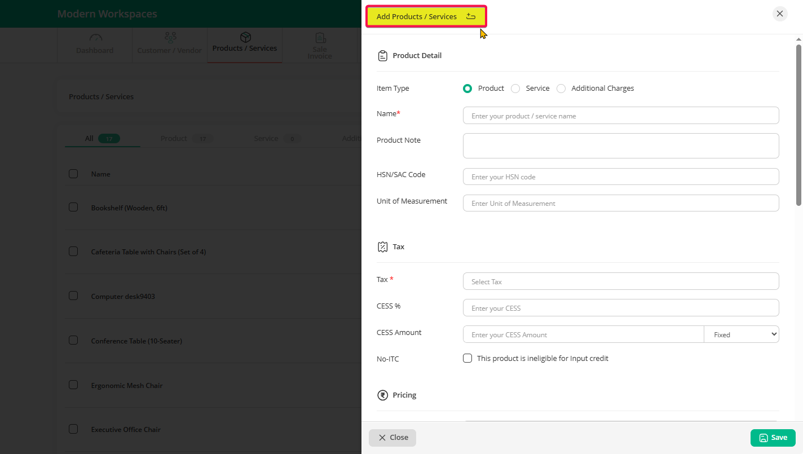Click the Dashboard gauge icon

click(95, 38)
